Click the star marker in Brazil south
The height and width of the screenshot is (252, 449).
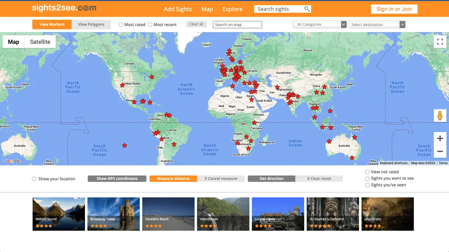tap(174, 144)
